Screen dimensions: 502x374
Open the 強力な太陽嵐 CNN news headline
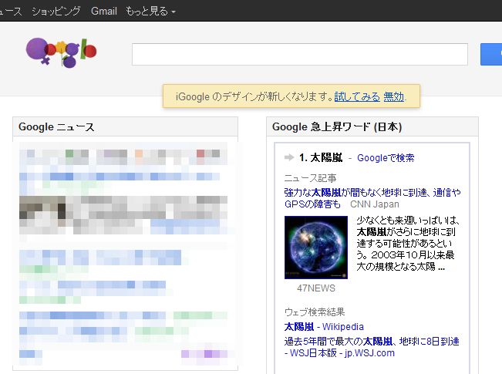click(x=372, y=198)
